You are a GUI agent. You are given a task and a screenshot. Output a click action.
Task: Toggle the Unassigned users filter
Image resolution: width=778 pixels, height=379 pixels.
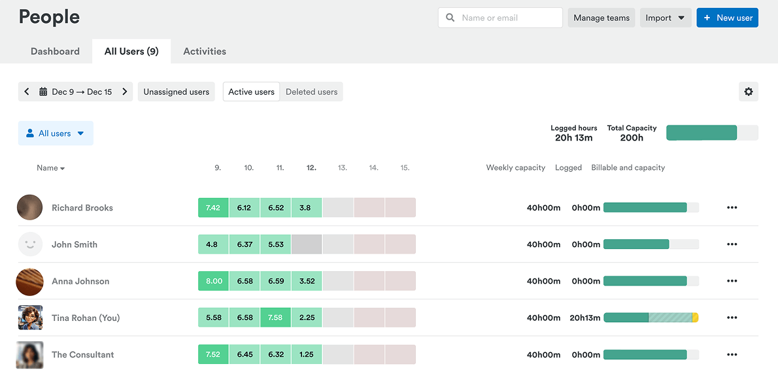point(176,92)
